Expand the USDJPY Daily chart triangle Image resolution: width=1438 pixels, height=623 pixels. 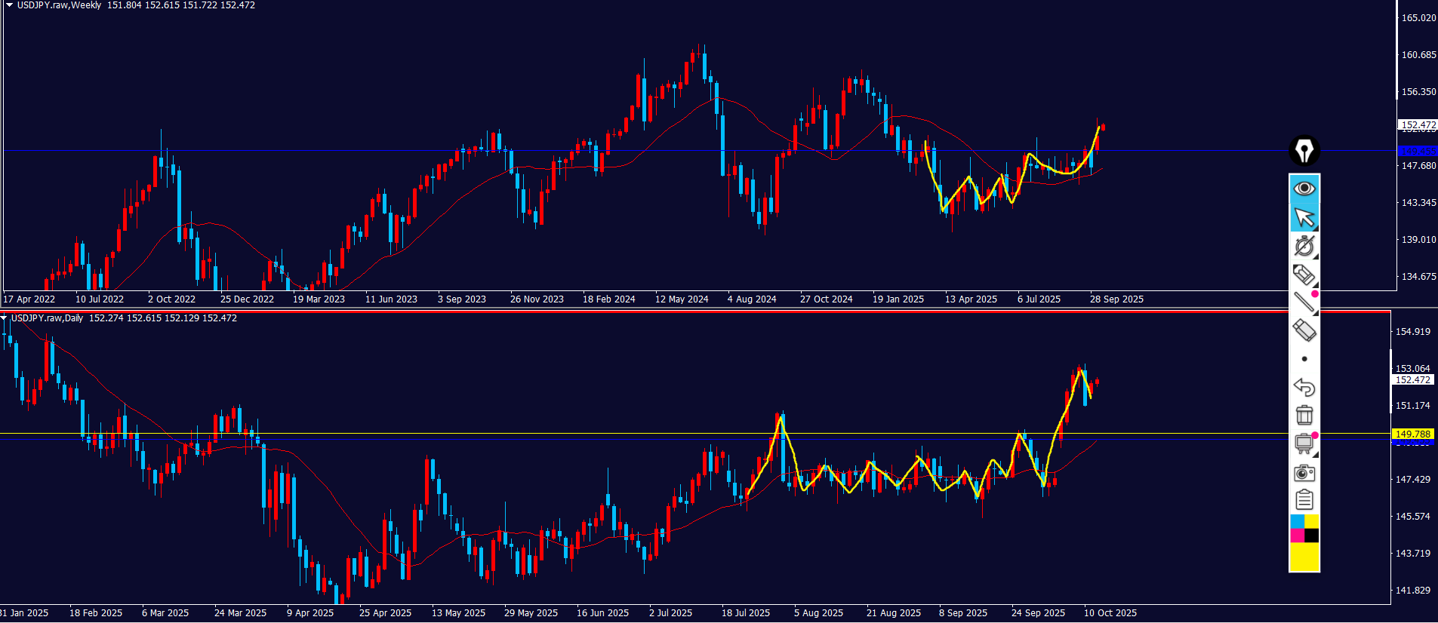[5, 318]
